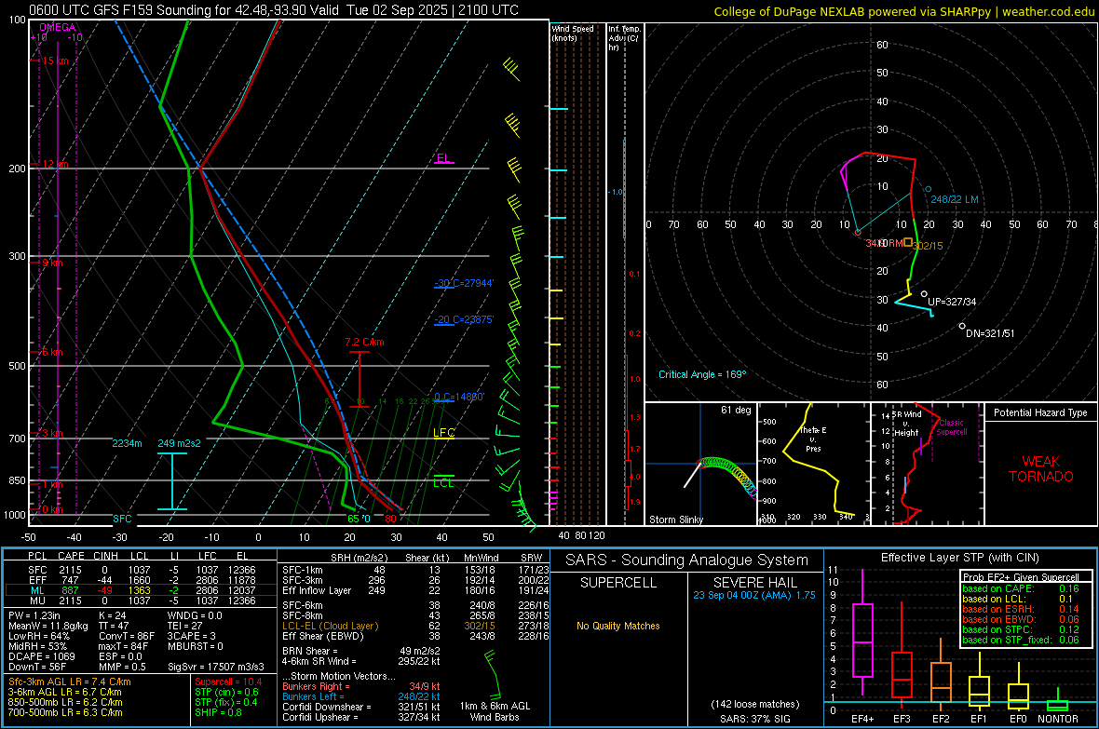Viewport: 1099px width, 729px height.
Task: Click the Classic Supercell label
Action: coord(951,427)
